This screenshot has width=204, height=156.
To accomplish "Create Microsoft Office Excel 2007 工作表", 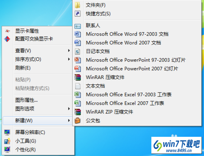I will 125,103.
